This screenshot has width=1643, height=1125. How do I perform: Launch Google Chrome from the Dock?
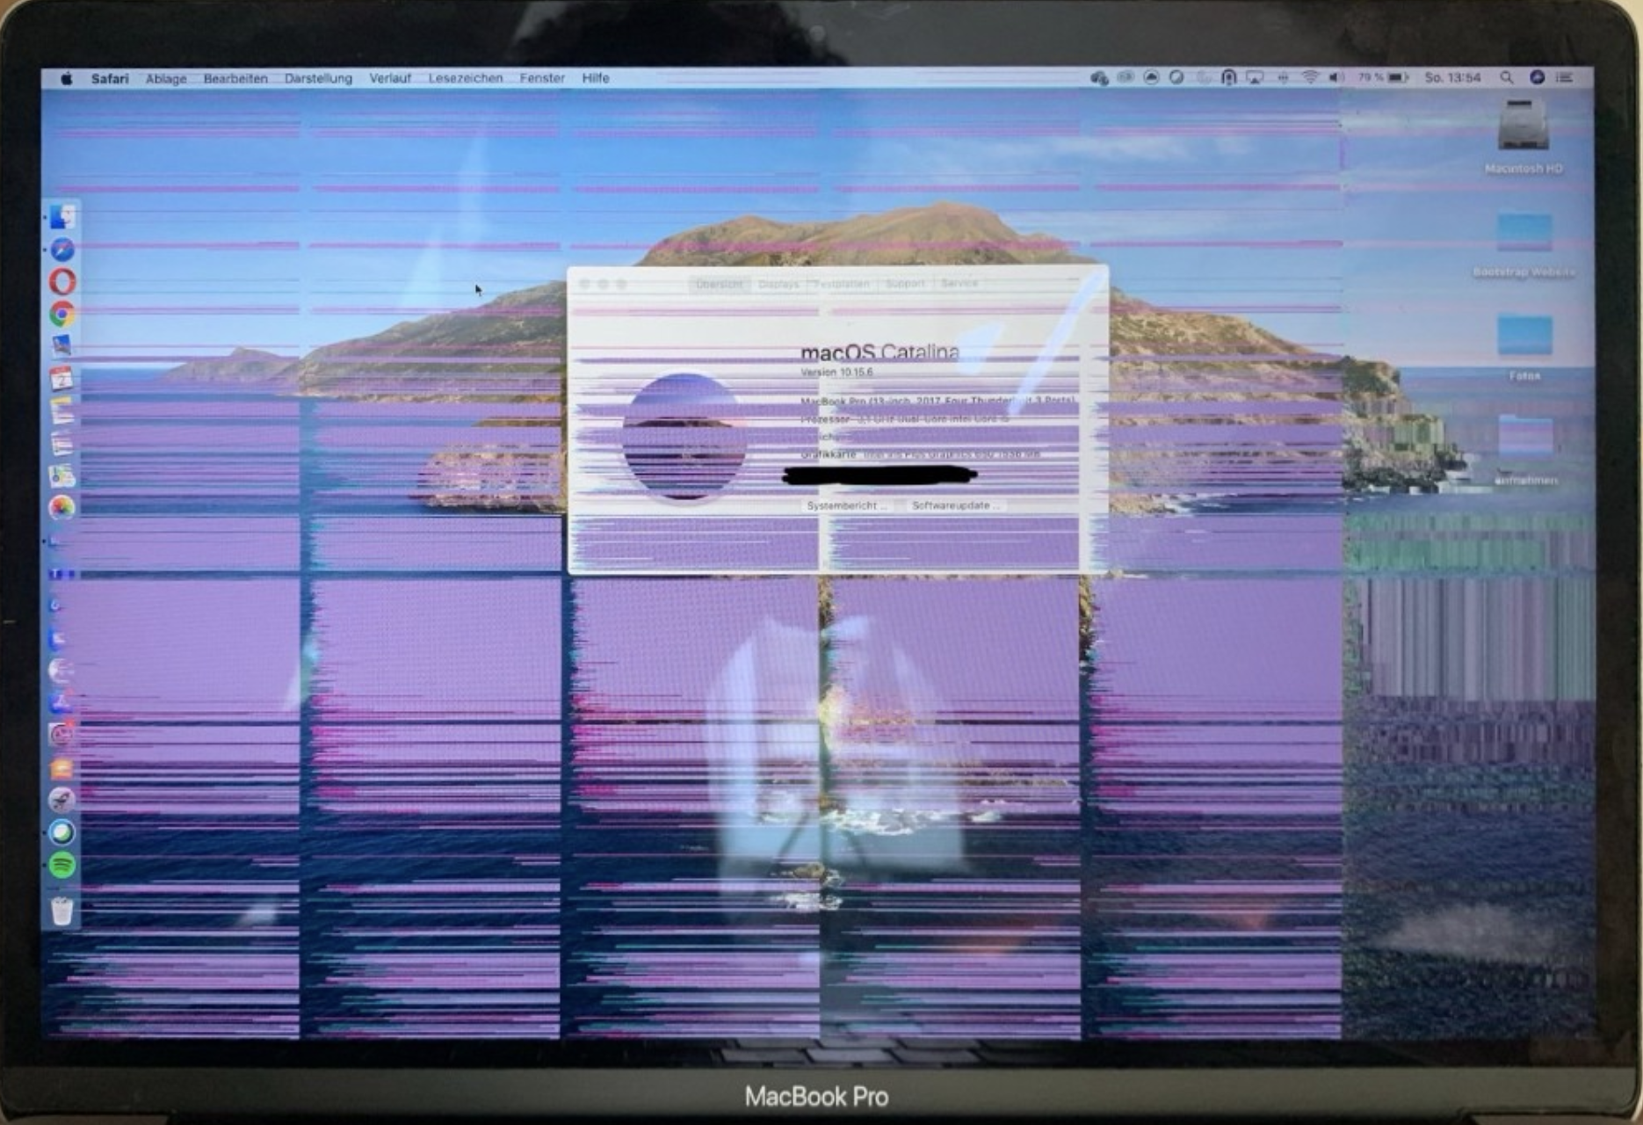(x=62, y=315)
